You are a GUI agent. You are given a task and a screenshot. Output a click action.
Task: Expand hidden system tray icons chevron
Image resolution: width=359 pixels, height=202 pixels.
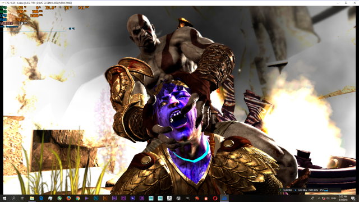coord(319,198)
